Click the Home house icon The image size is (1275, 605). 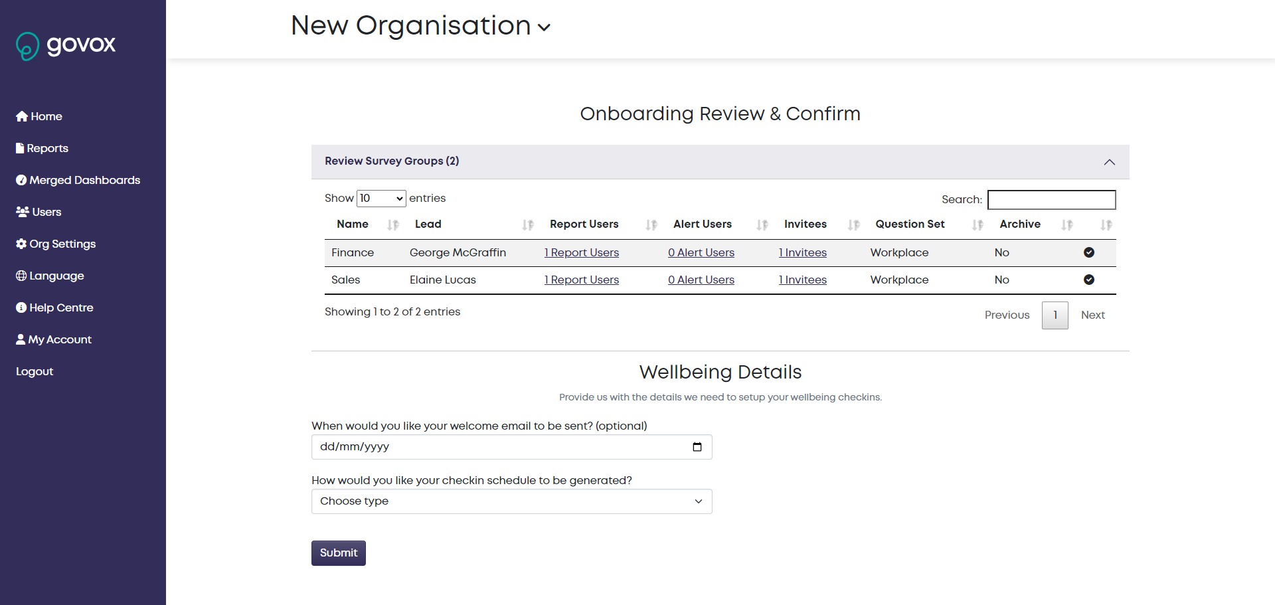22,116
